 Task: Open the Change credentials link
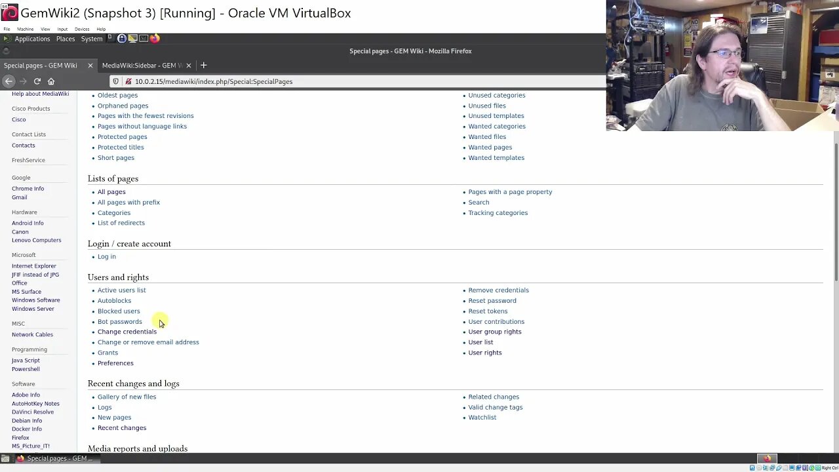[x=127, y=332]
